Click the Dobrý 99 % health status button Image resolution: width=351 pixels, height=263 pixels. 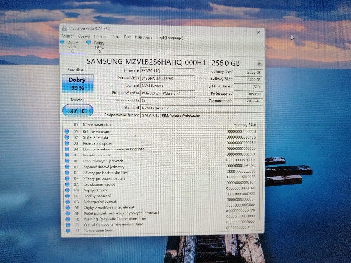(x=78, y=83)
